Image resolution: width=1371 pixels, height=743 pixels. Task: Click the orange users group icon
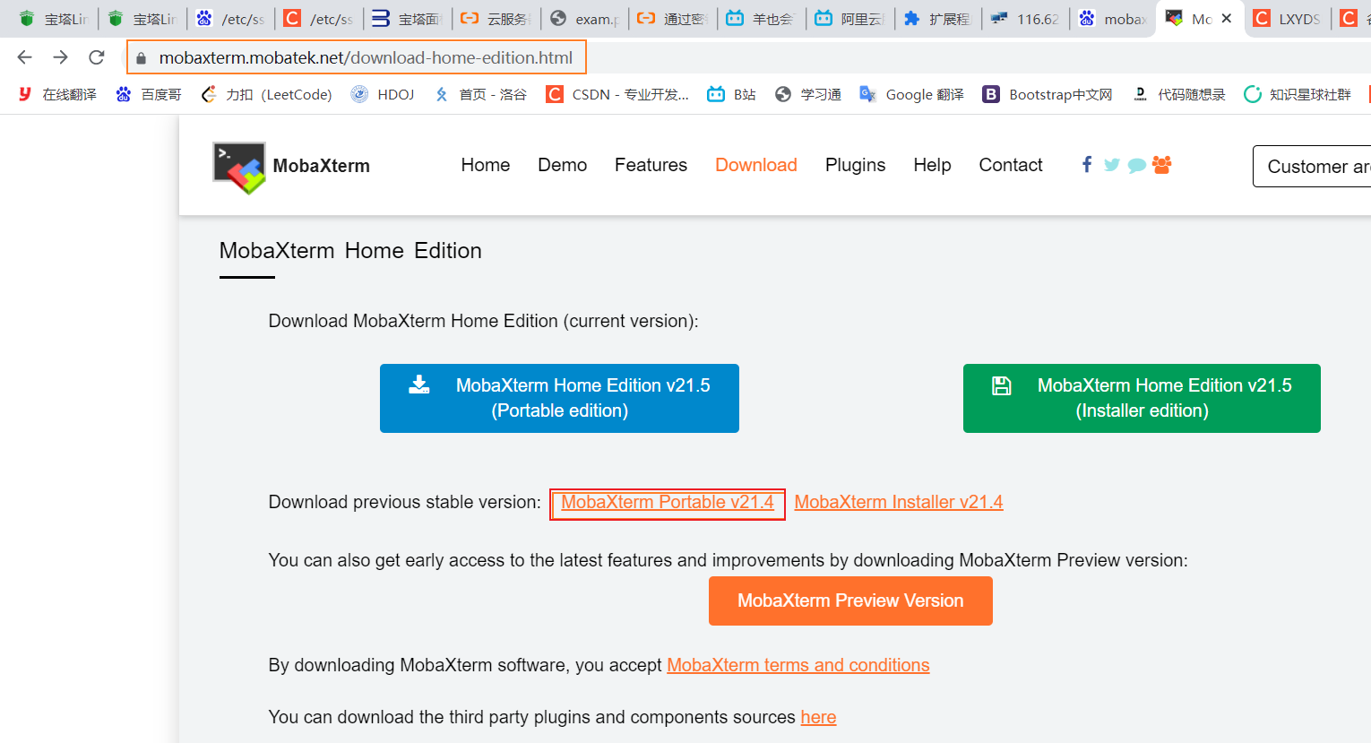point(1162,165)
